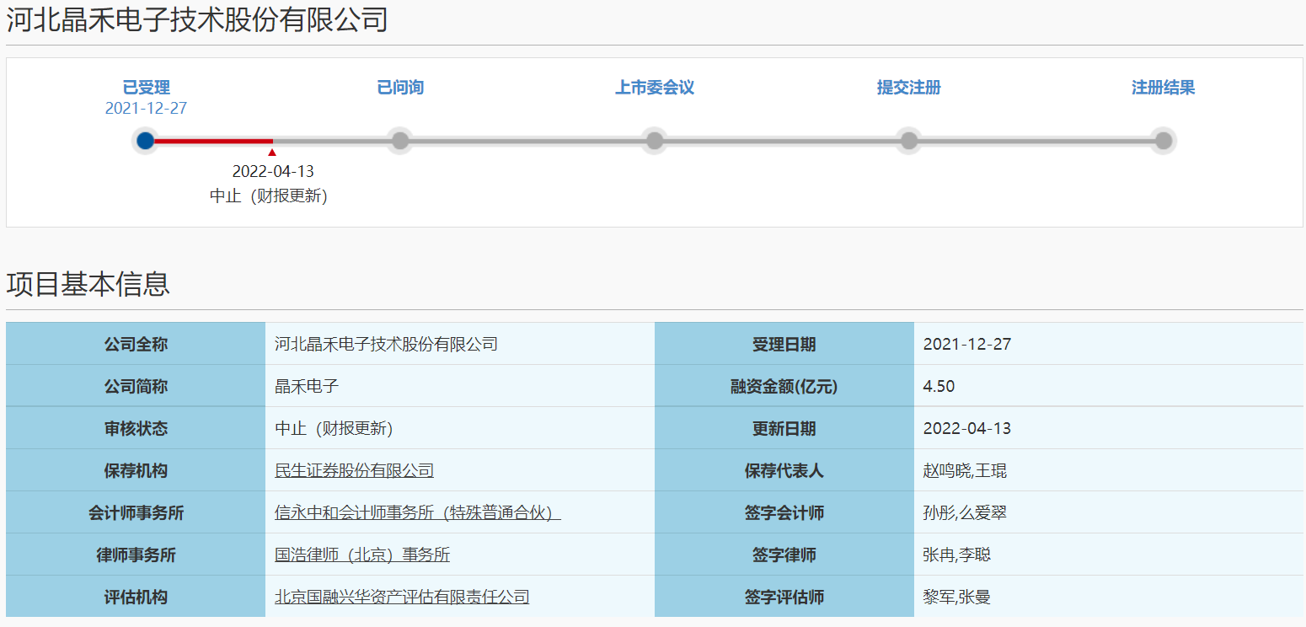The width and height of the screenshot is (1306, 627).
Task: Click the 会计师事务所 header cell
Action: coord(136,512)
